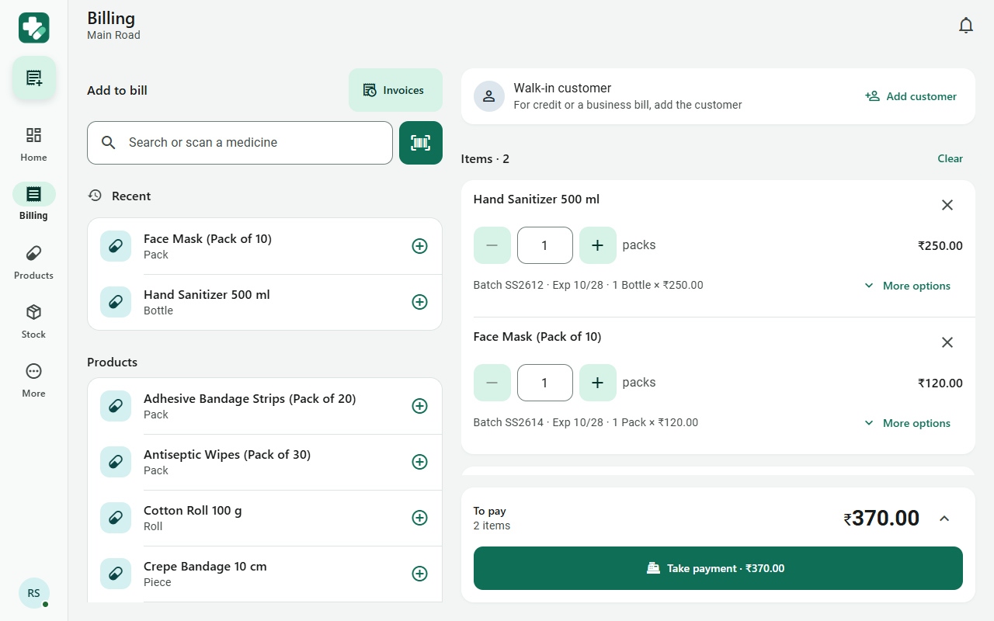
Task: Remove Hand Sanitizer 500 ml from the bill
Action: point(947,205)
